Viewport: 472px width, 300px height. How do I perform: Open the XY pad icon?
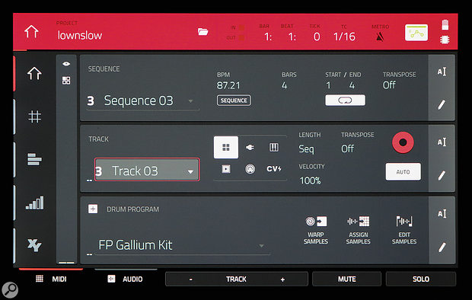(34, 245)
